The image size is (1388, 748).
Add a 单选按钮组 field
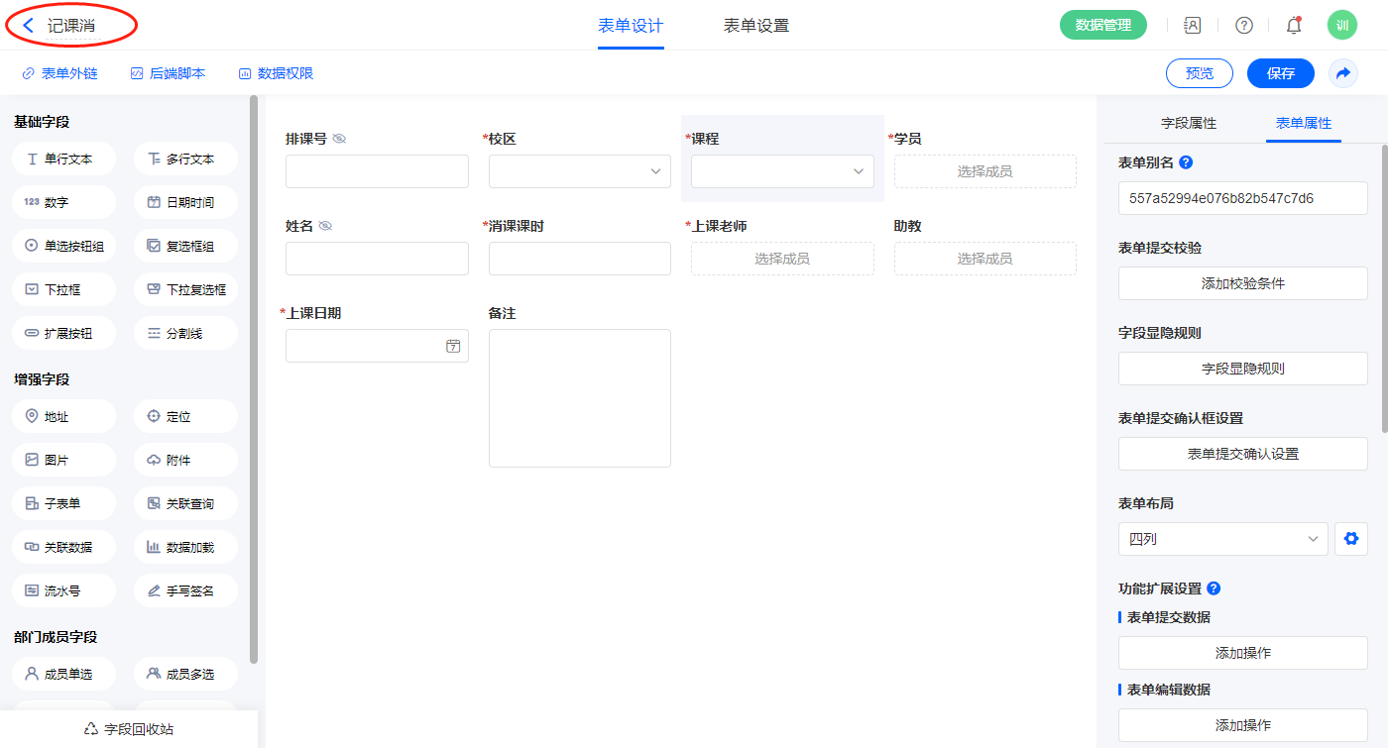[x=64, y=246]
